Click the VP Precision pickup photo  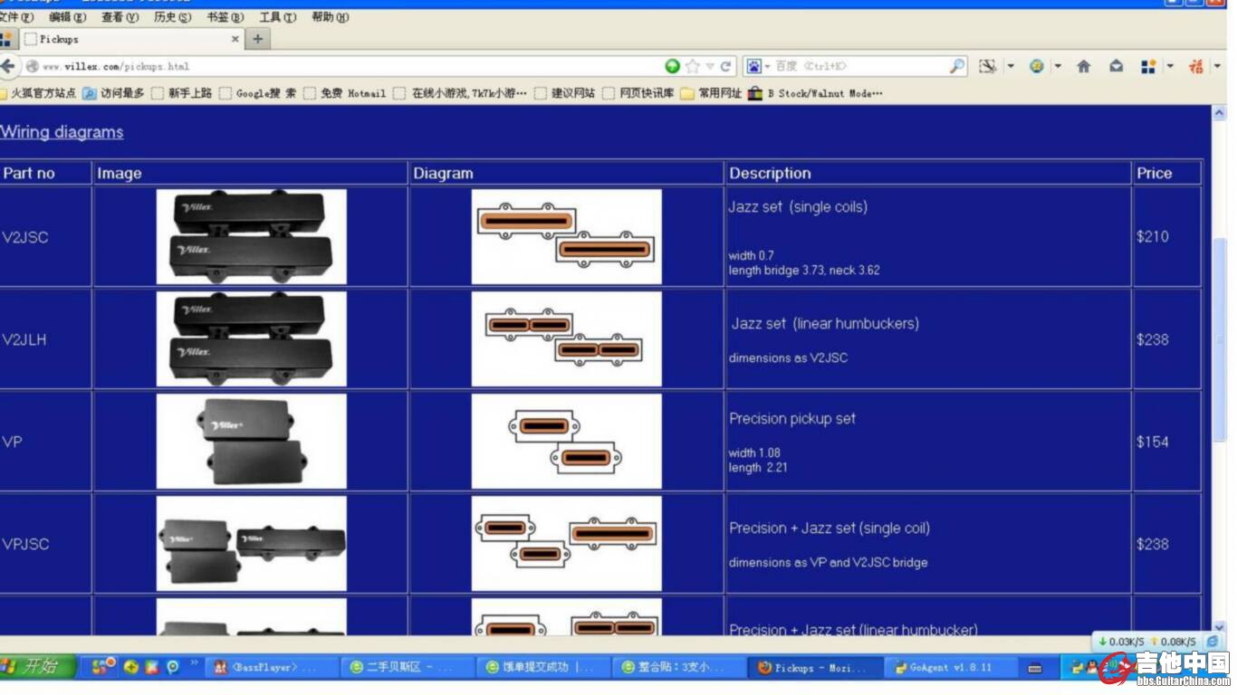251,441
